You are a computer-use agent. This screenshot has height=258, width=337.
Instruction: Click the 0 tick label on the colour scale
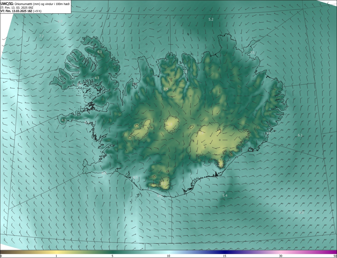(1, 256)
